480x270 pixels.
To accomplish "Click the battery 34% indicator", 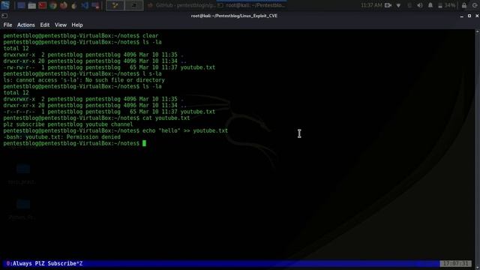I will [447, 5].
